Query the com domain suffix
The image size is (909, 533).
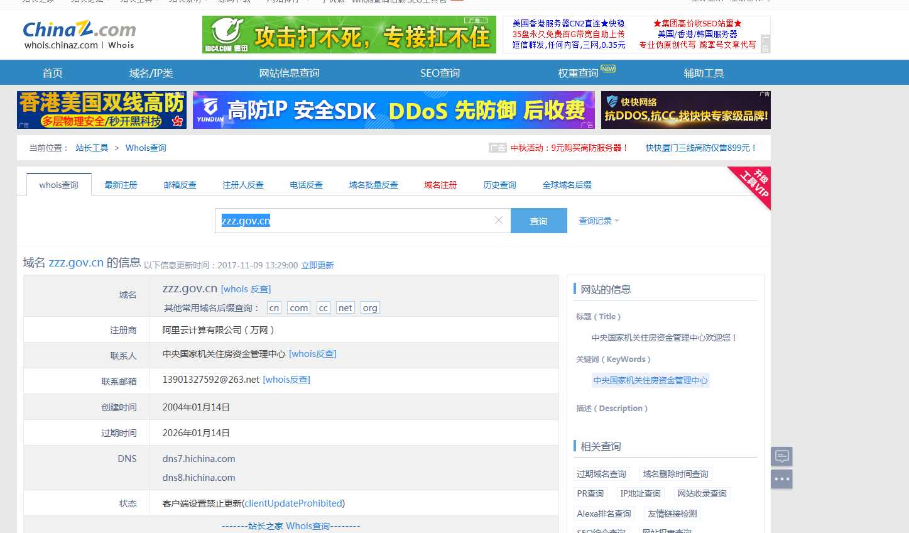[x=299, y=308]
